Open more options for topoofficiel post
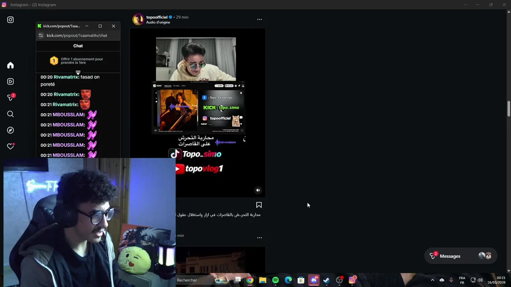 [x=259, y=19]
